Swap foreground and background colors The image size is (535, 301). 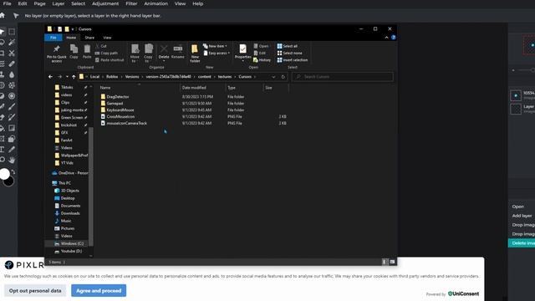pyautogui.click(x=13, y=171)
